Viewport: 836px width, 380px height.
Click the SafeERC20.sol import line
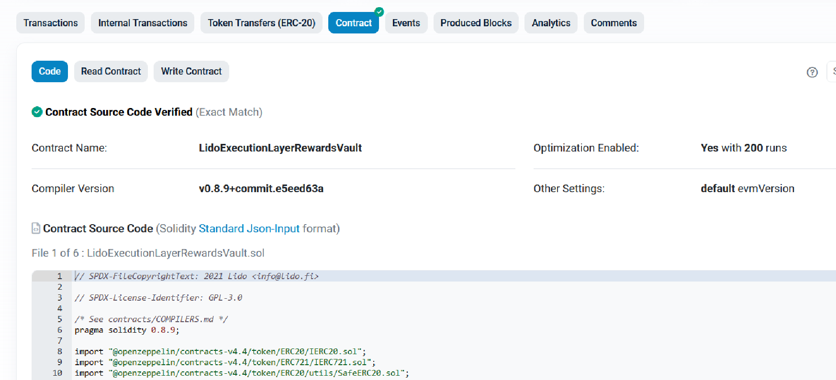242,373
